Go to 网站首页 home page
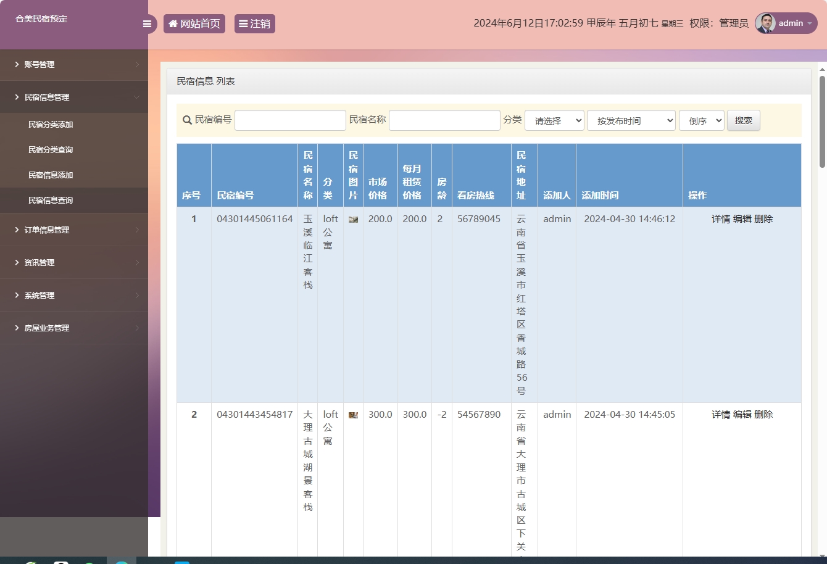 tap(194, 24)
